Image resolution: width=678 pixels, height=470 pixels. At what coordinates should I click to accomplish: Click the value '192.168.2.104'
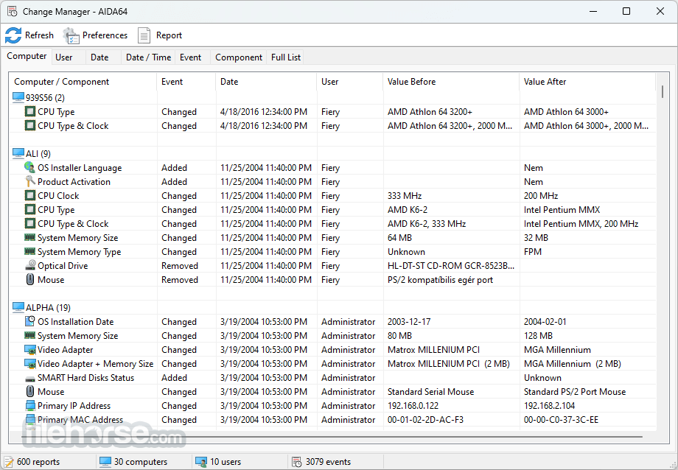pos(549,406)
